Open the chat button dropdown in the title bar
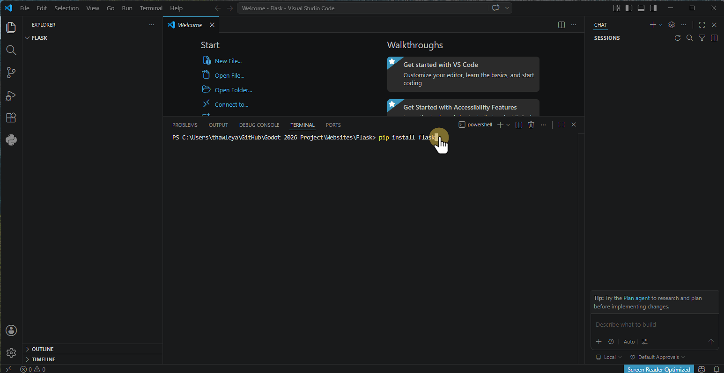 click(507, 8)
